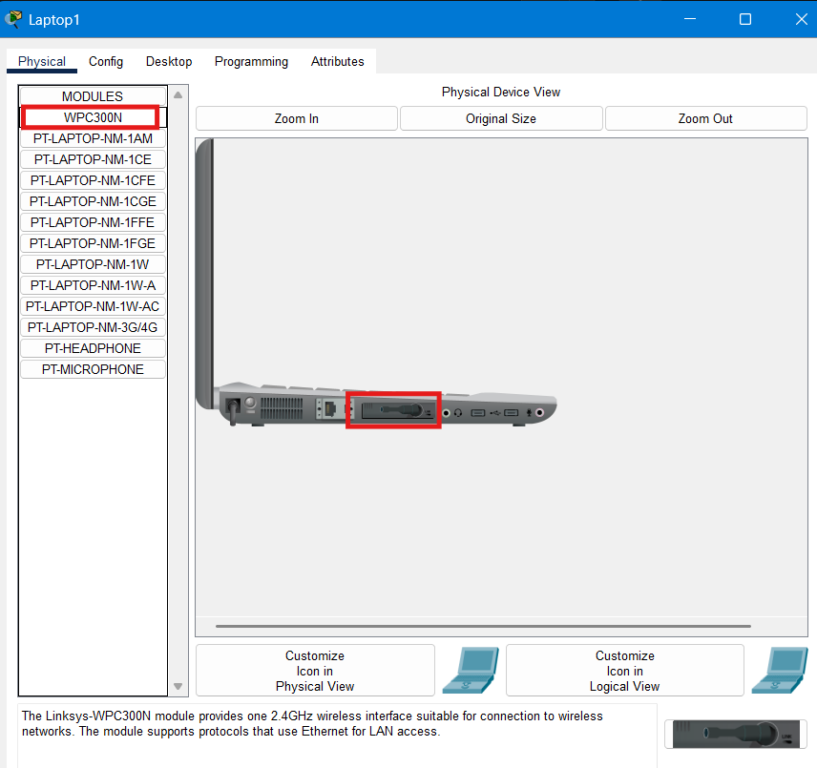Click the laptop power button

(x=251, y=402)
